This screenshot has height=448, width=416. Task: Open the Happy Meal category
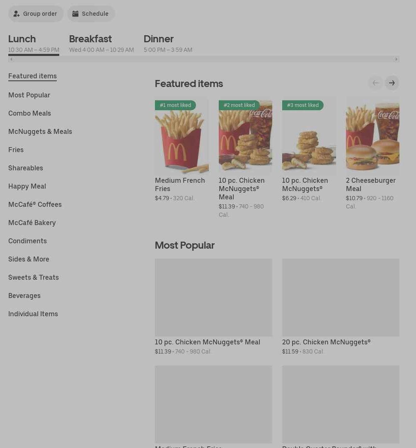coord(27,186)
